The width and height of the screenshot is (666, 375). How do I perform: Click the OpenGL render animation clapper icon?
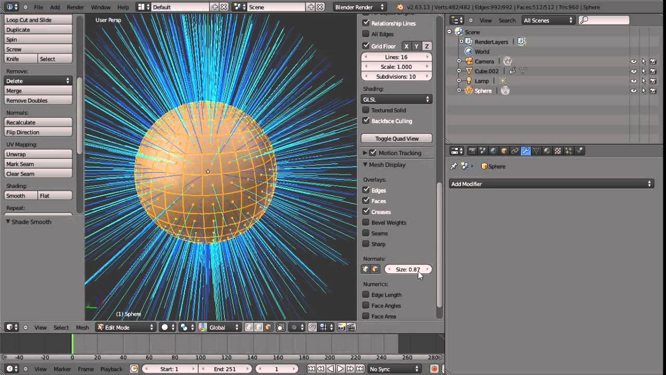[x=351, y=327]
